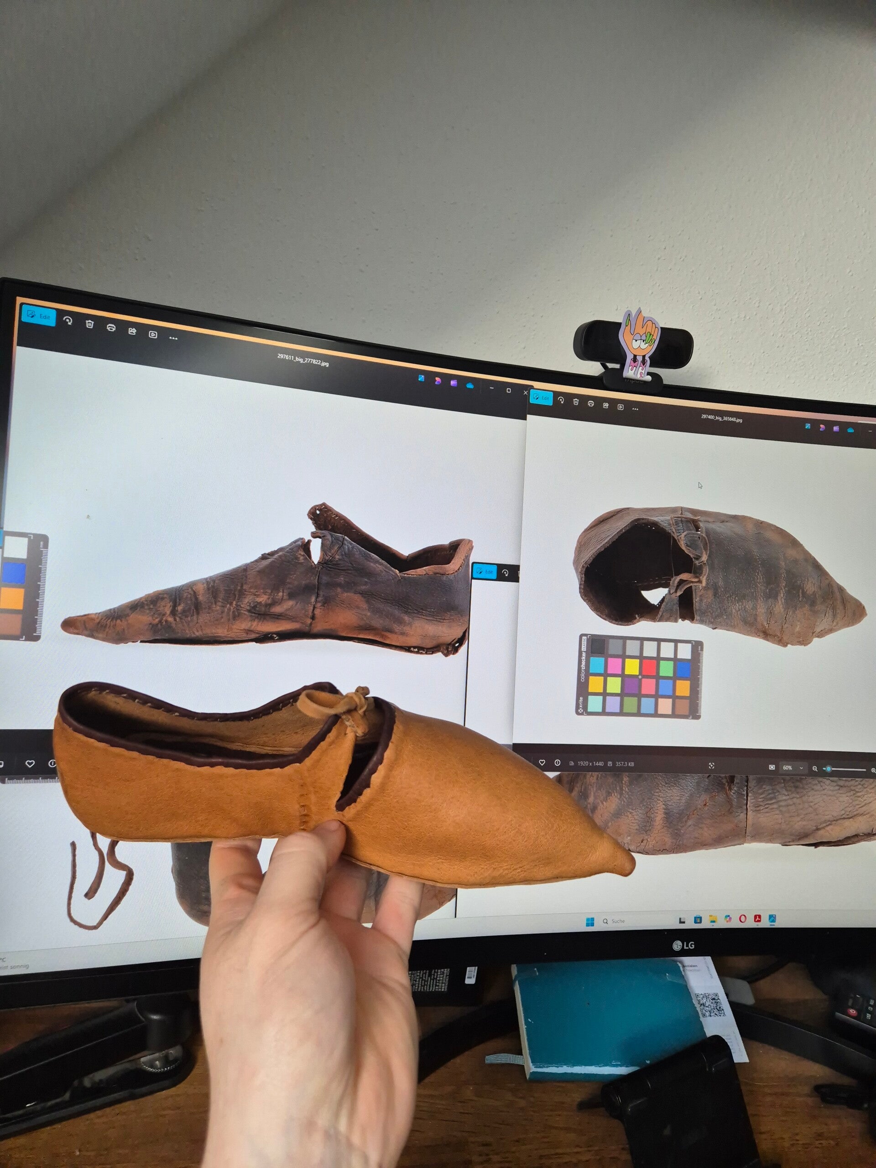Image resolution: width=876 pixels, height=1168 pixels.
Task: Click Edit button in 297611_big_277822.jpg window
Action: pos(38,316)
